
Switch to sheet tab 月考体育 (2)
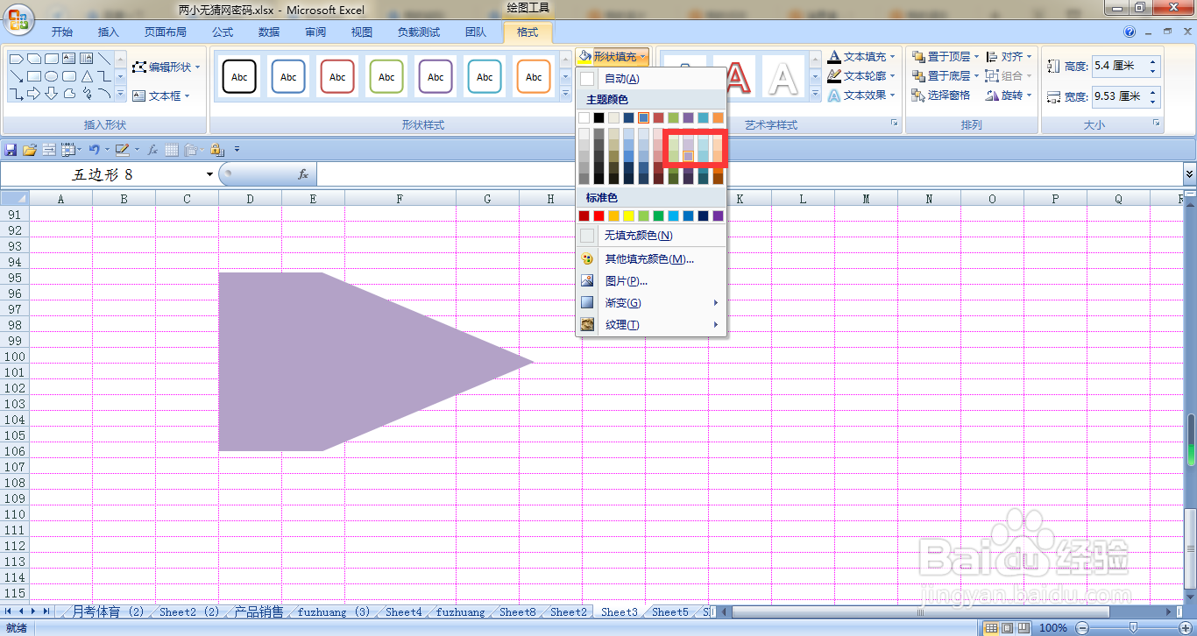click(x=108, y=611)
